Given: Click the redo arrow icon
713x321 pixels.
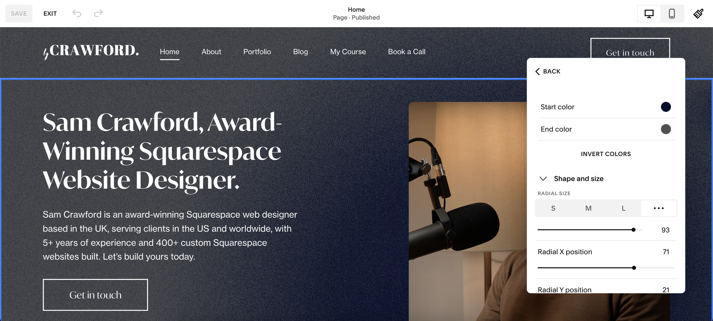Looking at the screenshot, I should tap(98, 13).
